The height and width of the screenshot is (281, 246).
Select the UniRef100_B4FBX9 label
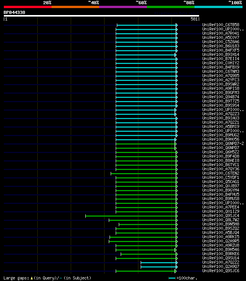221,67
